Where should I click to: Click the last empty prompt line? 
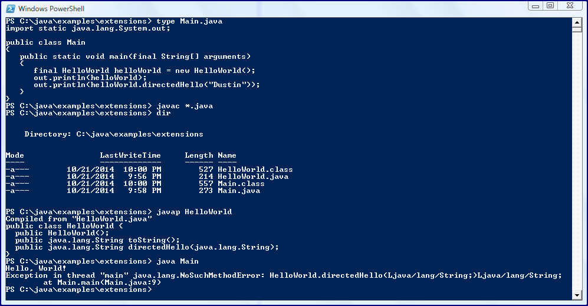(80, 290)
